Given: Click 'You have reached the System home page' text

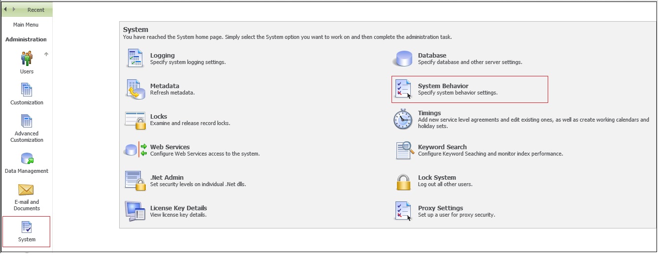Looking at the screenshot, I should (287, 37).
